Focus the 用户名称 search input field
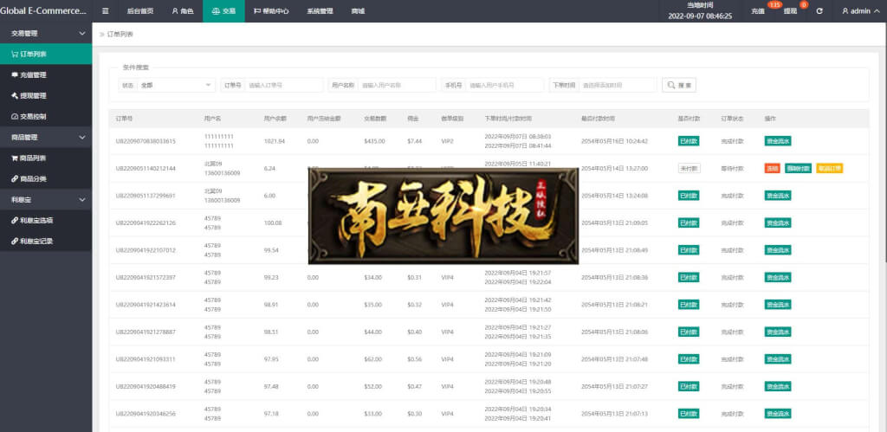Image resolution: width=887 pixels, height=432 pixels. (397, 86)
